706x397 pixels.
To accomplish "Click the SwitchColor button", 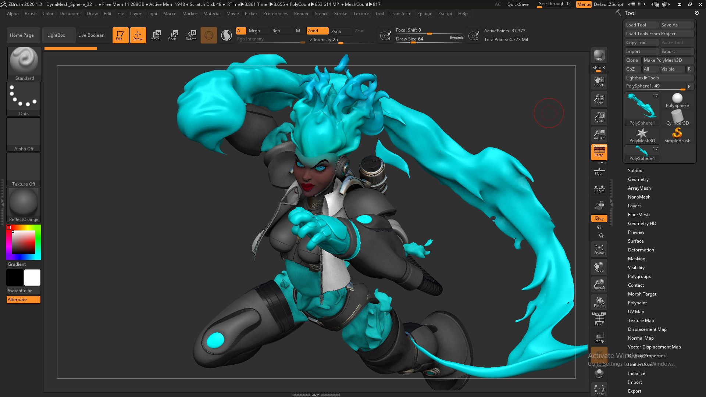I will click(x=24, y=291).
